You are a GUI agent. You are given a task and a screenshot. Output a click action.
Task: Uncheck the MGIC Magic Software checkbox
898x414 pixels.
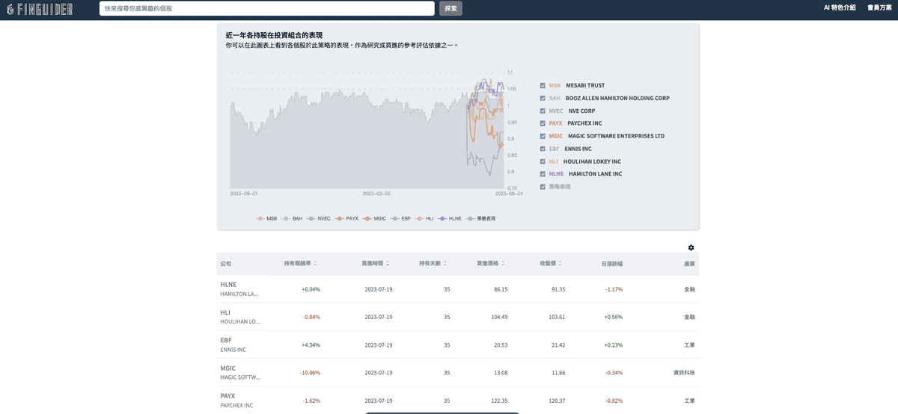(543, 136)
